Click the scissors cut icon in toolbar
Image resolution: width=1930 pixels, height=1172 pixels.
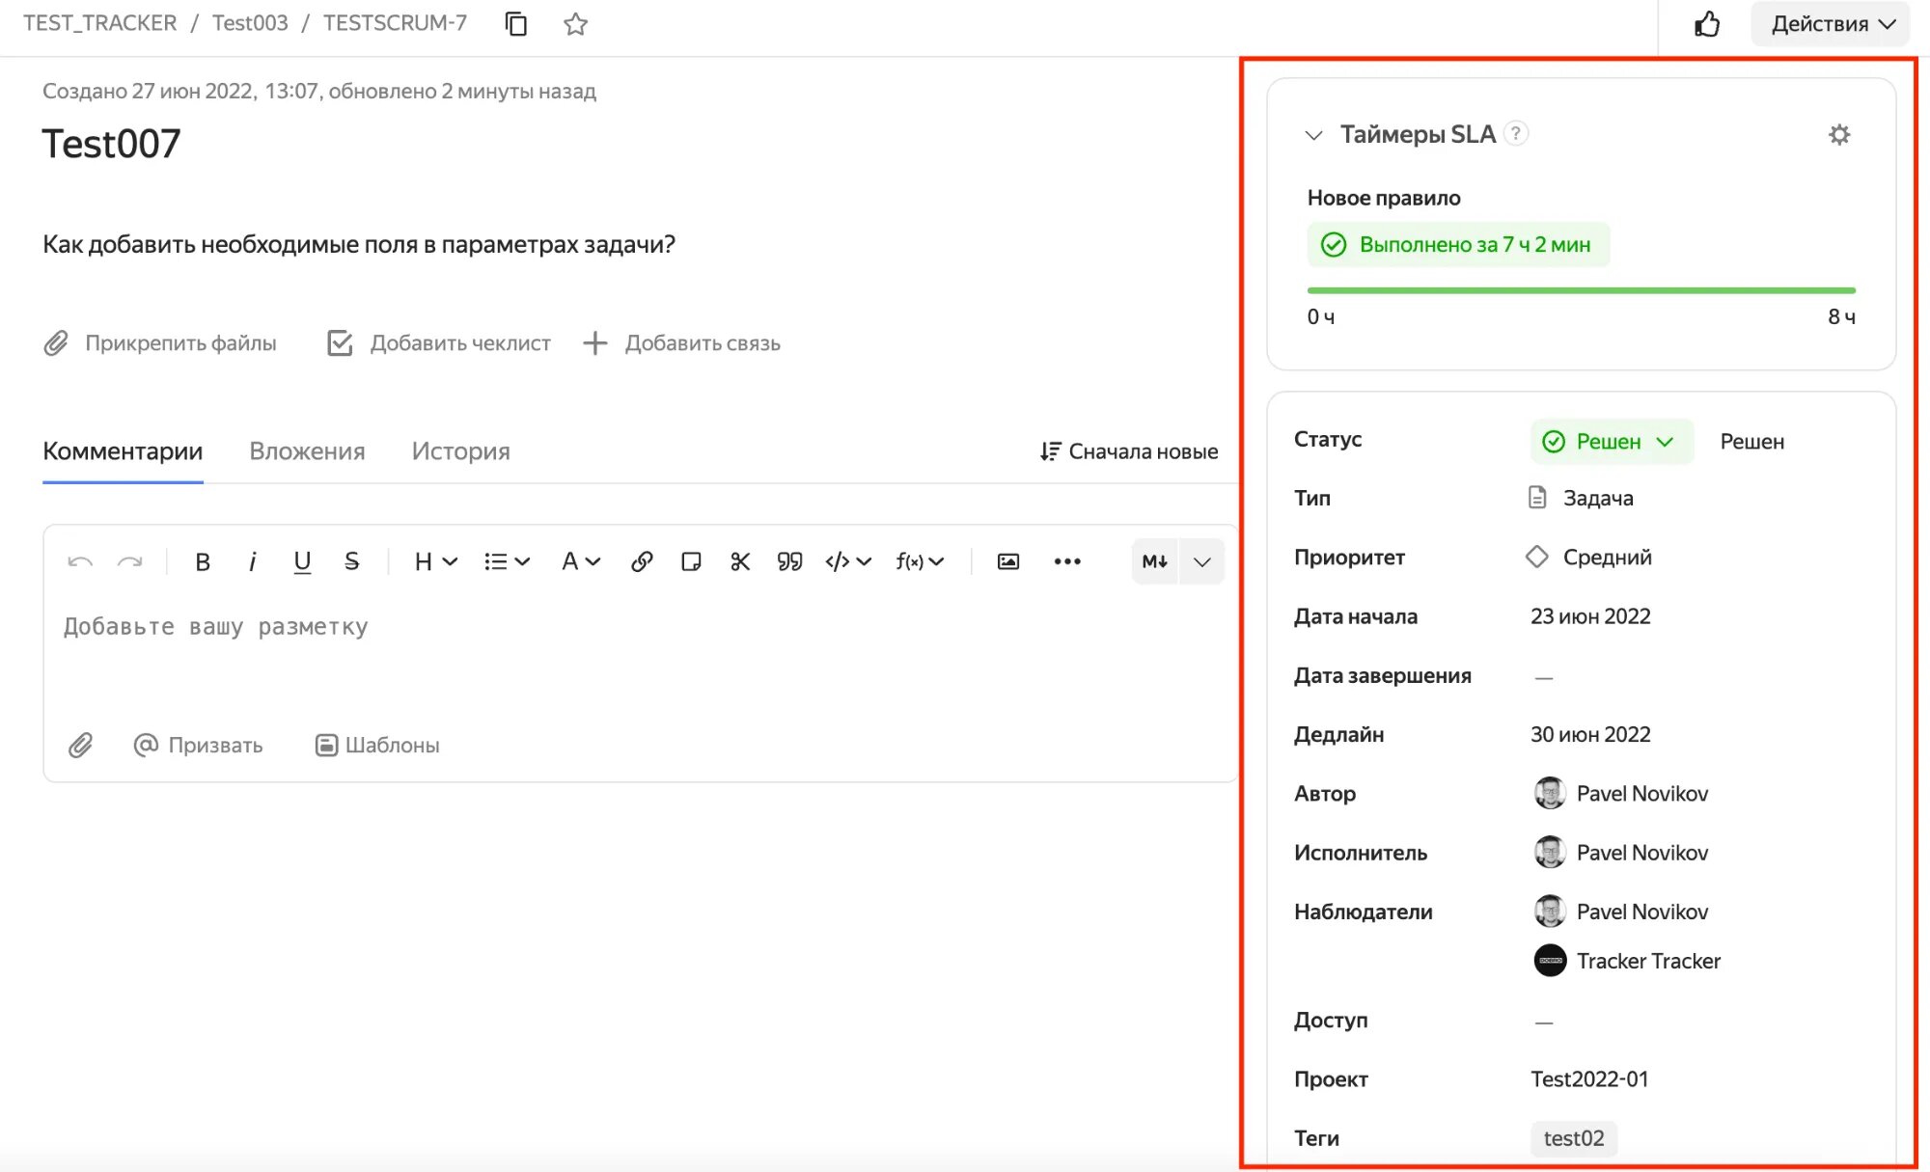(x=740, y=561)
